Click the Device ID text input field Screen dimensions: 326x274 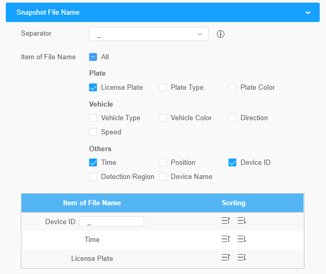click(112, 222)
